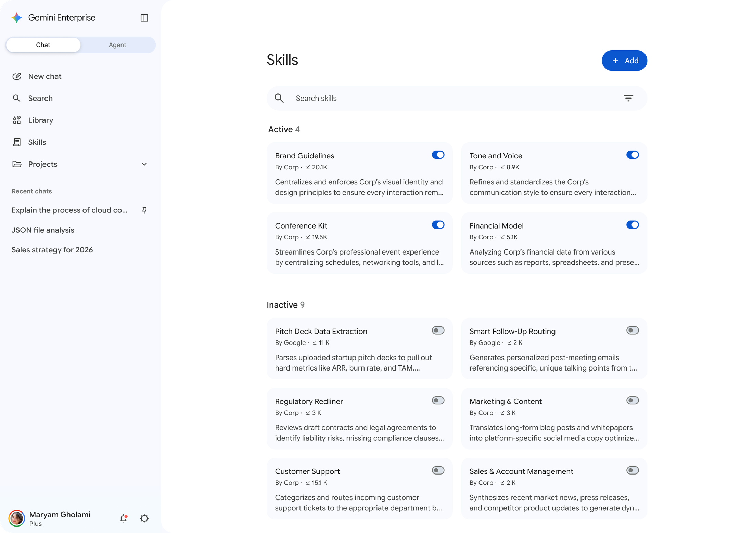Open JSON file analysis chat
The image size is (753, 533).
[43, 230]
